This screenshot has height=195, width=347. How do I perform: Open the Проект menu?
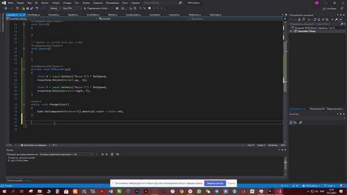[44, 3]
